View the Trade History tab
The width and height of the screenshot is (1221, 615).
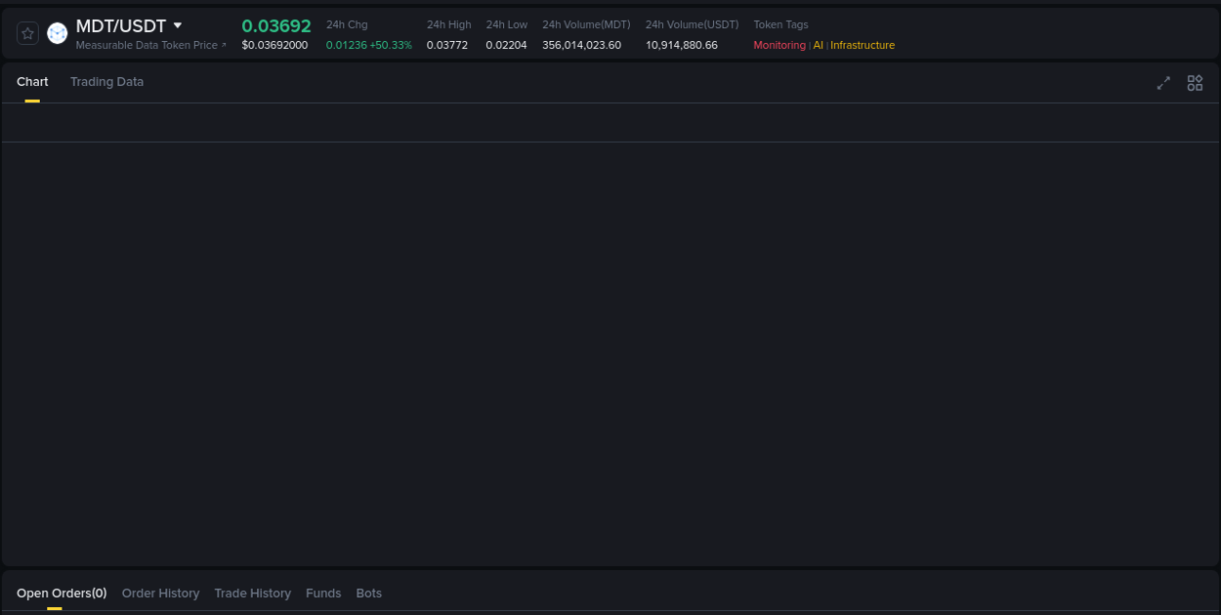252,593
